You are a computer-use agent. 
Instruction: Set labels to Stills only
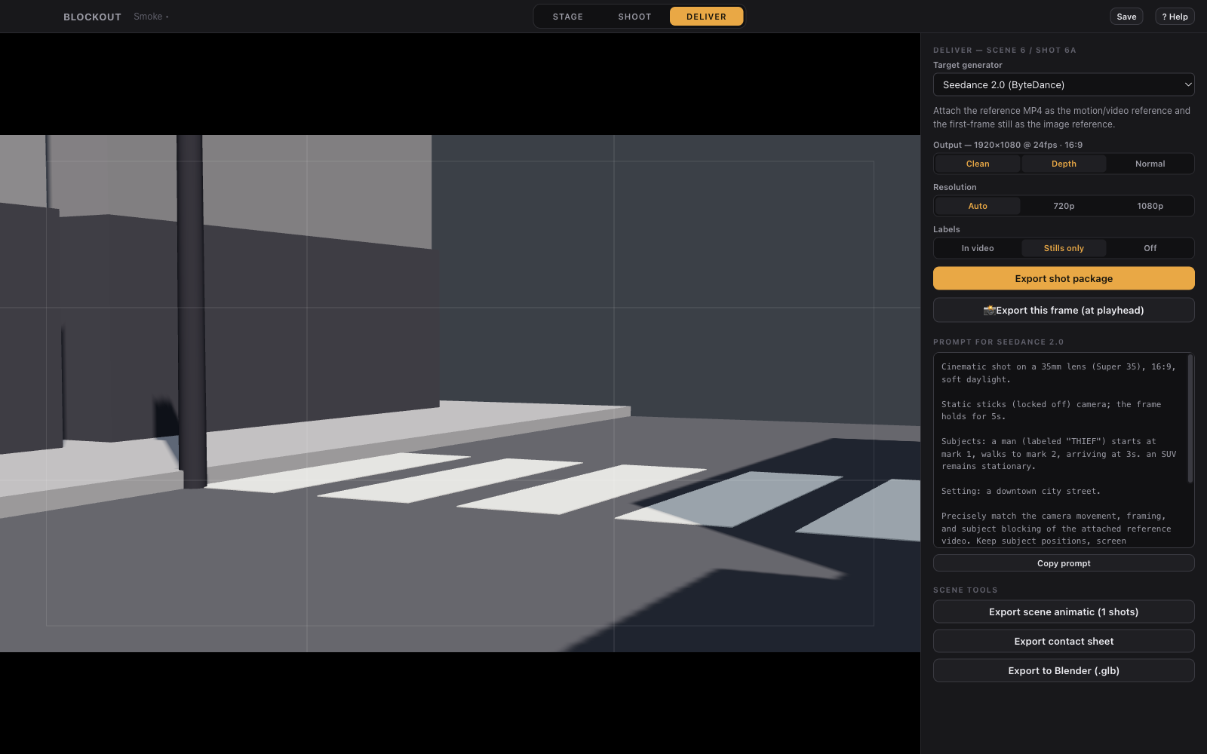tap(1064, 248)
